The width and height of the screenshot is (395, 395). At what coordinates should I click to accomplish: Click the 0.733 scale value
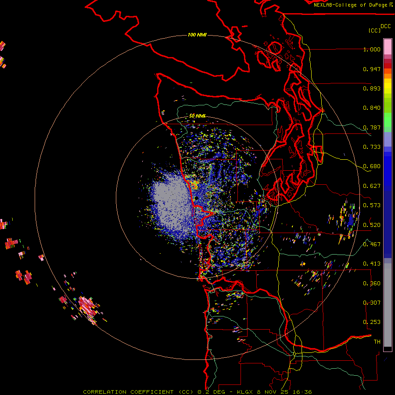pyautogui.click(x=372, y=147)
